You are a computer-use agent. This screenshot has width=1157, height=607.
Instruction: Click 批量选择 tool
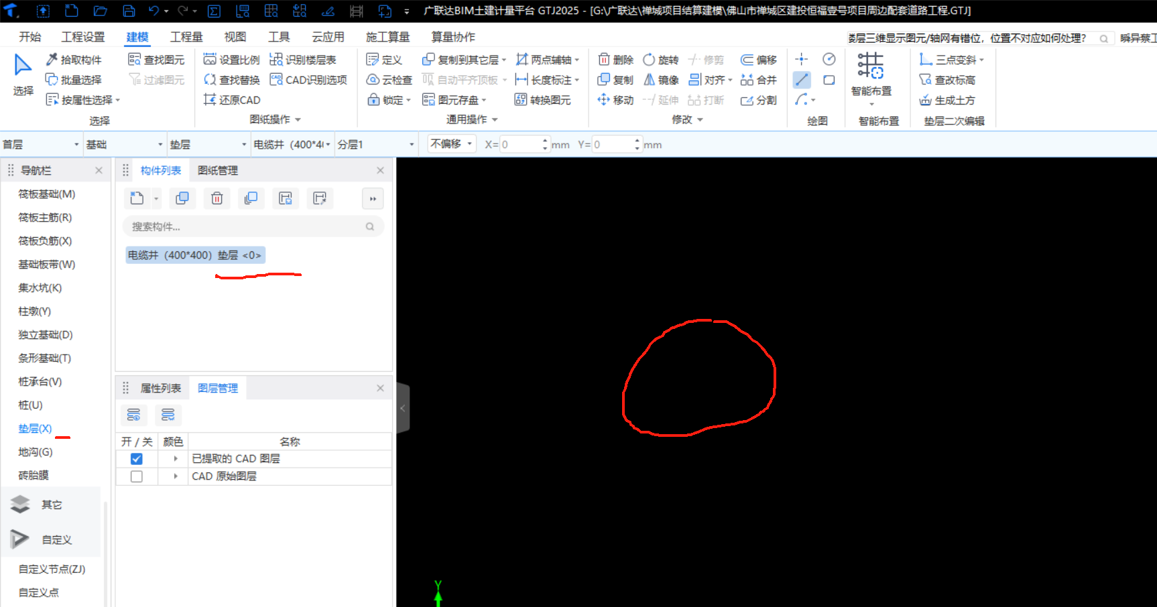[74, 80]
